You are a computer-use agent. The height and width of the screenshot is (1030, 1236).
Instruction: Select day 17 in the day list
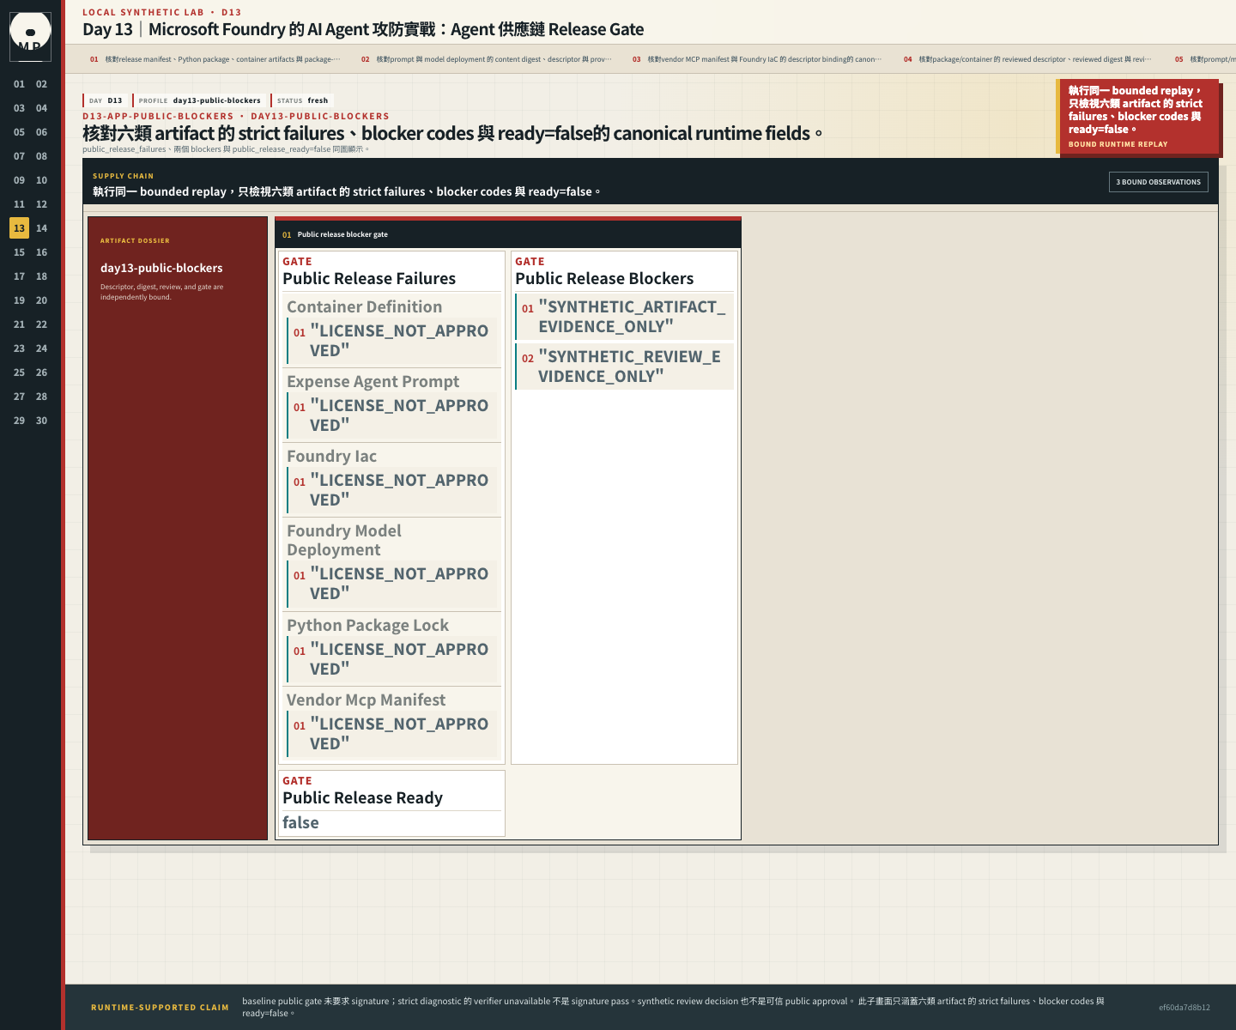click(19, 276)
